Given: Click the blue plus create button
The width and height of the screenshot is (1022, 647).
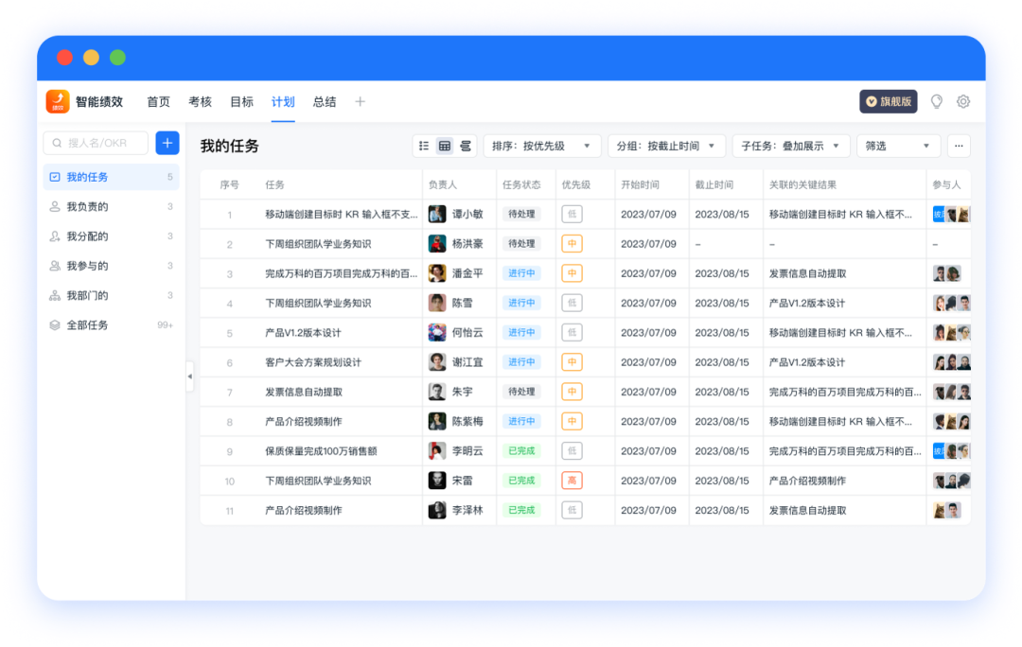Looking at the screenshot, I should point(167,143).
